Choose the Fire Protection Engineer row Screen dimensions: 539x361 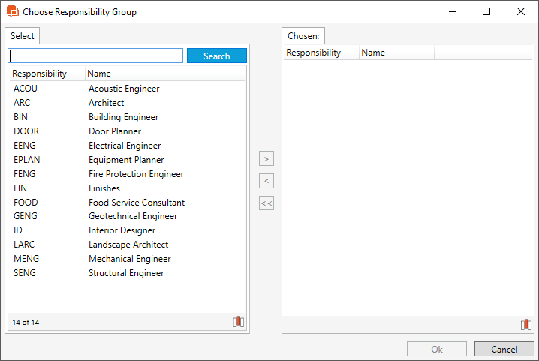point(136,174)
